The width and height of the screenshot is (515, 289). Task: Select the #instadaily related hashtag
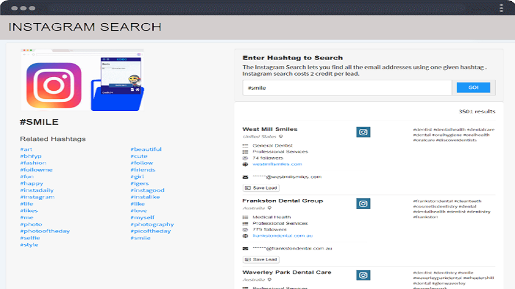pos(37,190)
